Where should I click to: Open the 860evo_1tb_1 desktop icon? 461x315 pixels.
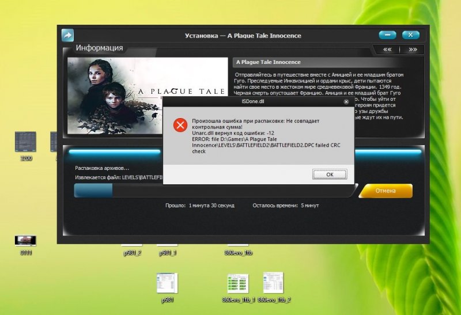(x=237, y=283)
